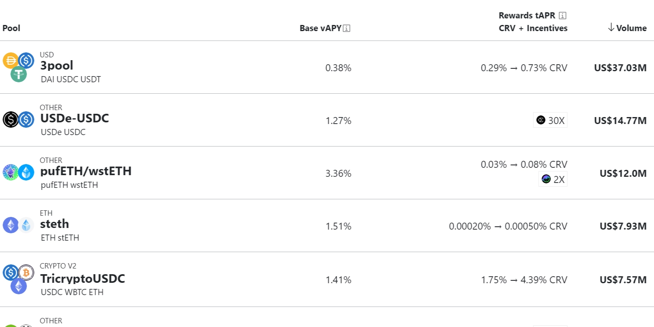Click the pufETH/wstETH token icons

coord(18,172)
